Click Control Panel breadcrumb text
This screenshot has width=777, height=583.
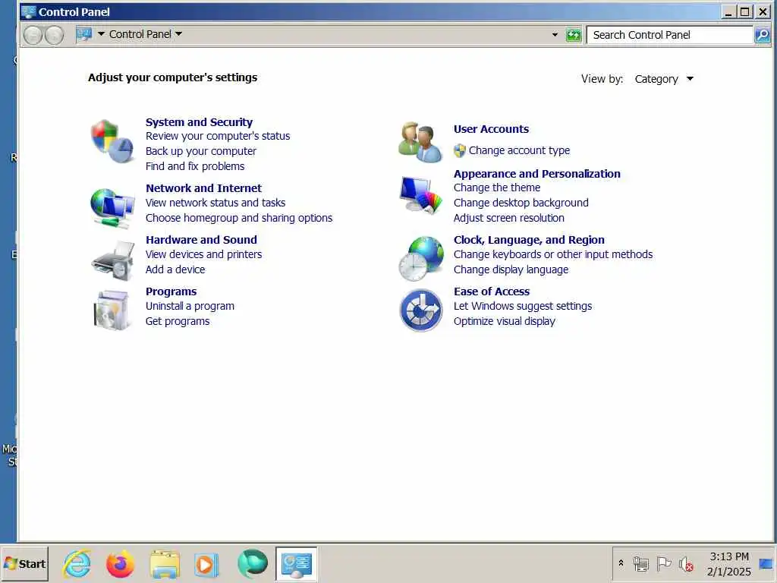(x=140, y=34)
